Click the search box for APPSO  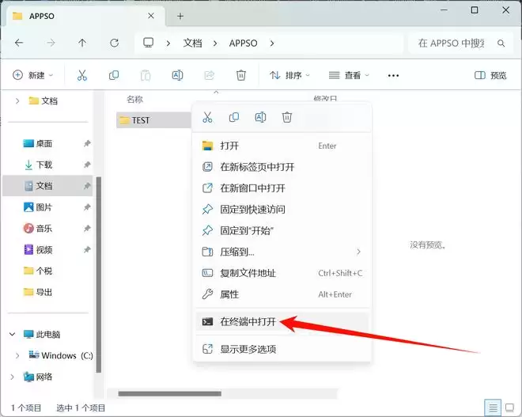pyautogui.click(x=455, y=43)
